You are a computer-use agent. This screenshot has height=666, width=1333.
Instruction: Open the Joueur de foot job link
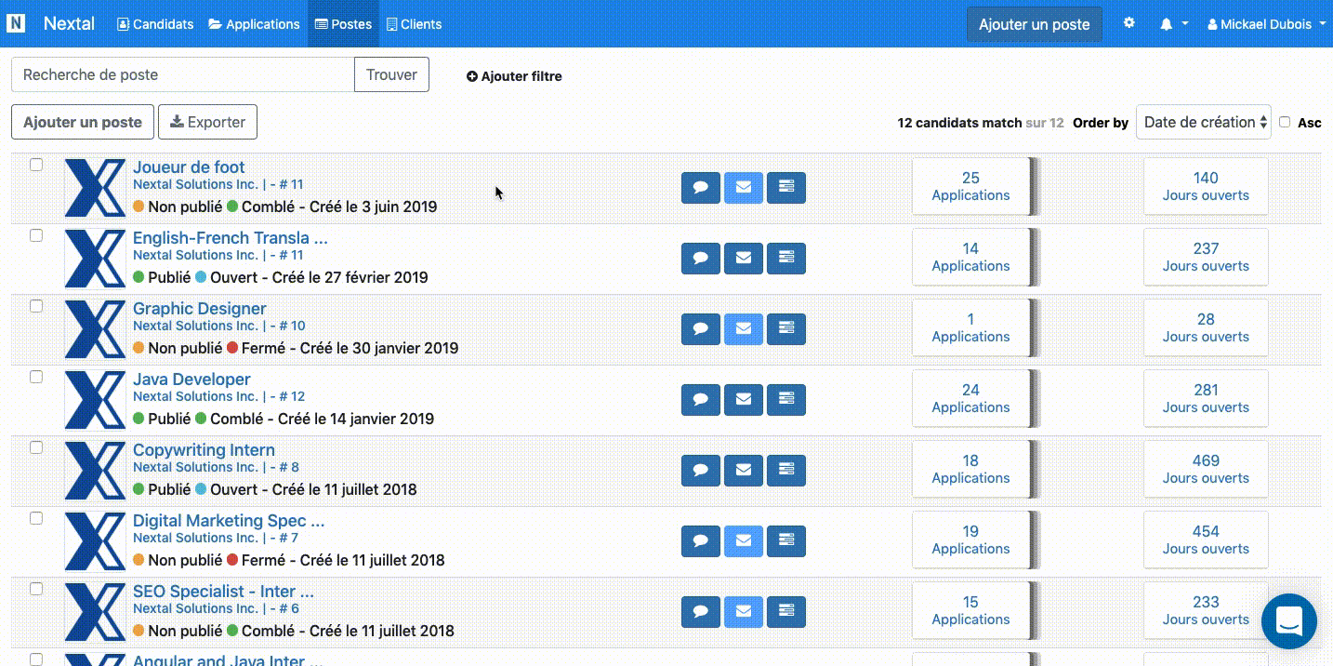[x=189, y=167]
